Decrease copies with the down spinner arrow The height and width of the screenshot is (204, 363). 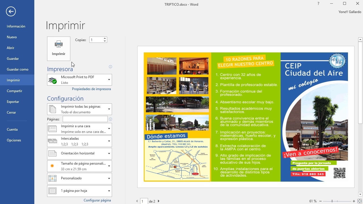[105, 41]
